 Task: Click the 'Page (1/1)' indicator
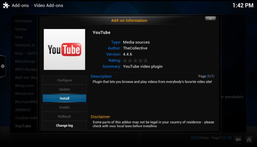(x=206, y=76)
